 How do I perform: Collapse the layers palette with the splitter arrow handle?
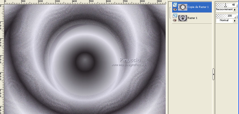tap(214, 74)
